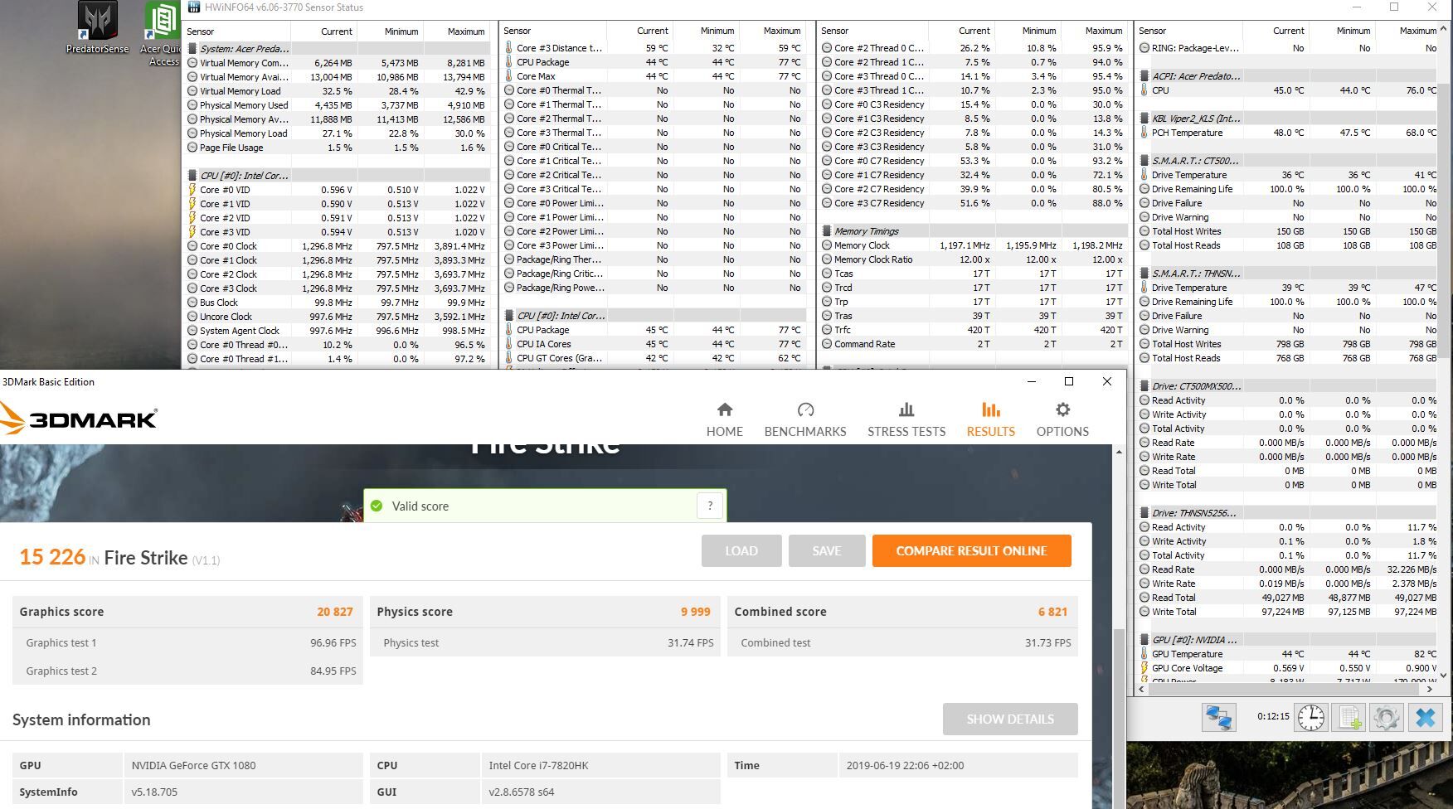Screen dimensions: 1453x809
Task: Select the Trfc memory timing row
Action: tap(973, 330)
